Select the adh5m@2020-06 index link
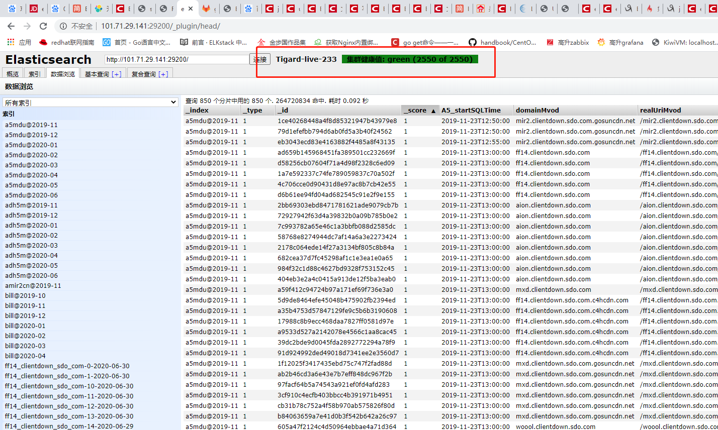This screenshot has height=430, width=718. click(x=32, y=275)
